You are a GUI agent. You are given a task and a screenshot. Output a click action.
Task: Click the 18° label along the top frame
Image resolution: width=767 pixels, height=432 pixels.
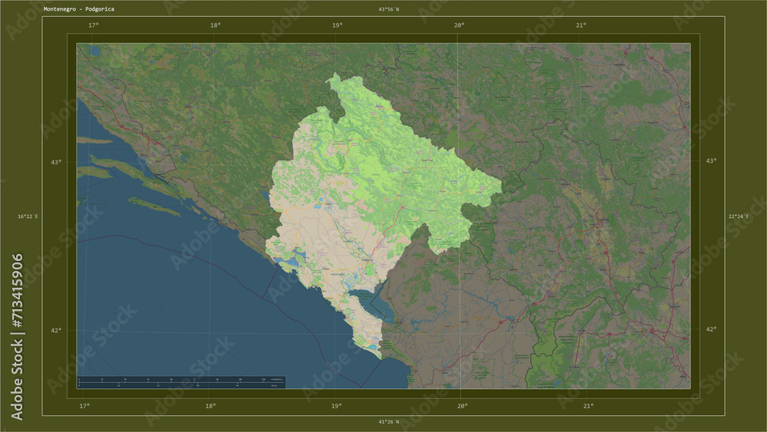click(x=216, y=25)
